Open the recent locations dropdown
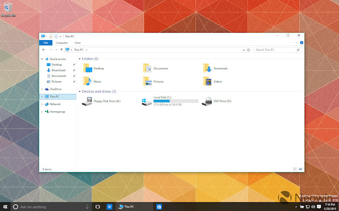The width and height of the screenshot is (339, 211). point(56,50)
